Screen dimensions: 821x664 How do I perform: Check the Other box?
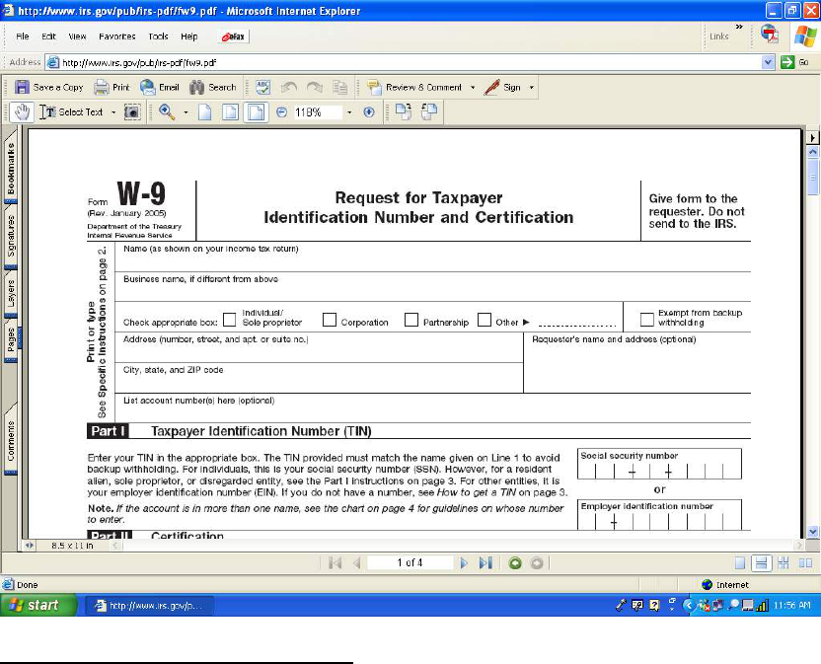pos(485,320)
